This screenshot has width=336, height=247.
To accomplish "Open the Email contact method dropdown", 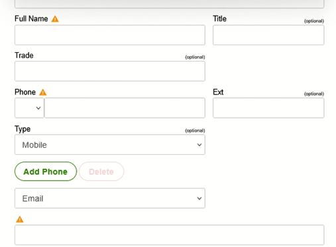I will click(x=110, y=198).
